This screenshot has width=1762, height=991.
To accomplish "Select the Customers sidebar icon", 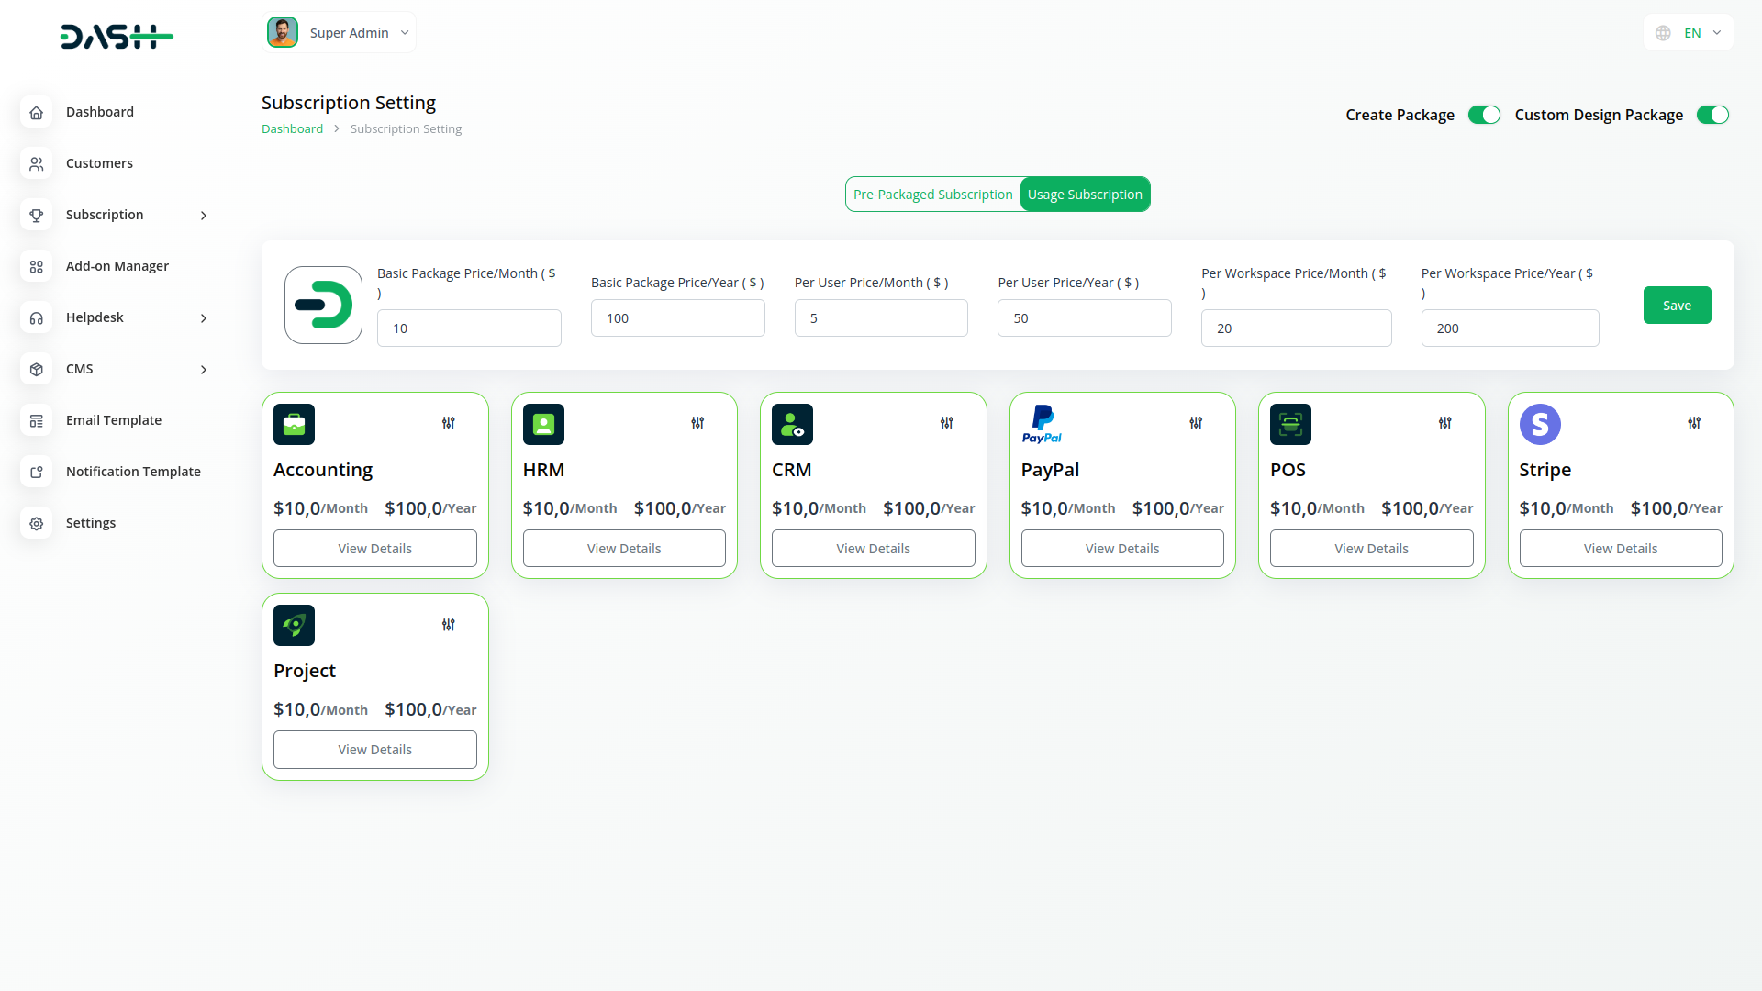I will tap(37, 163).
